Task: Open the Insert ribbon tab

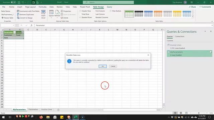Action: 20,7
